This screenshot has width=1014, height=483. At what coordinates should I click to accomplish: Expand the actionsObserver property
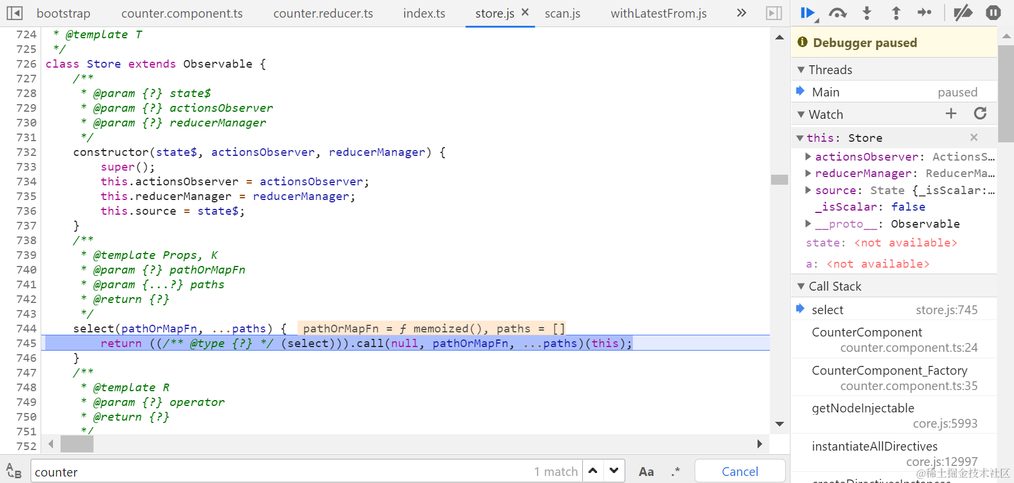[808, 156]
